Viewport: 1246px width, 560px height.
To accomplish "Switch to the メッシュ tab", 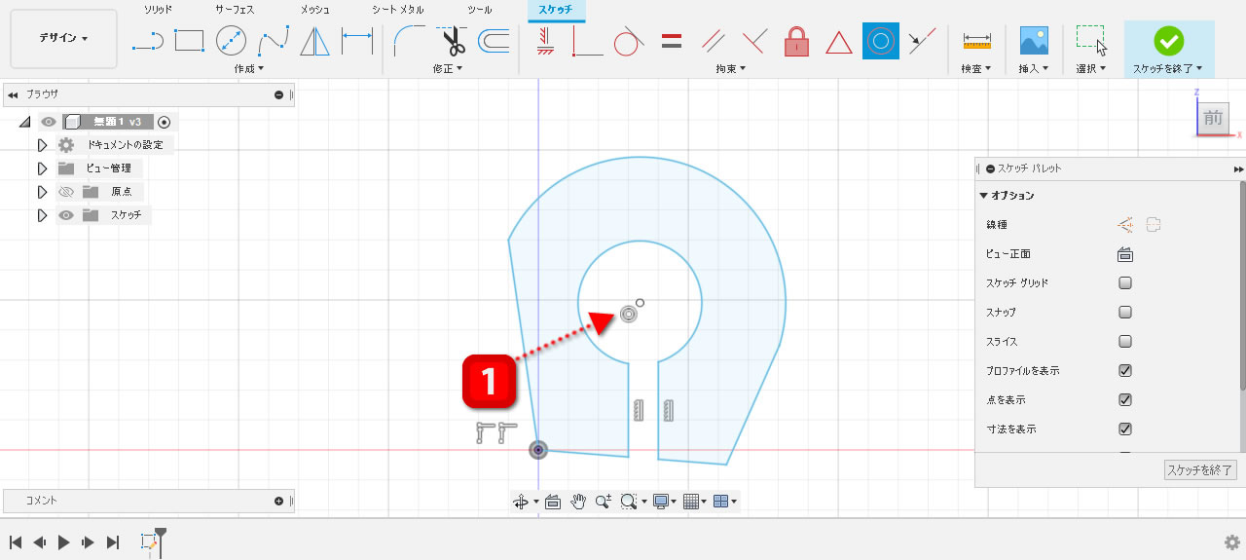I will click(314, 9).
